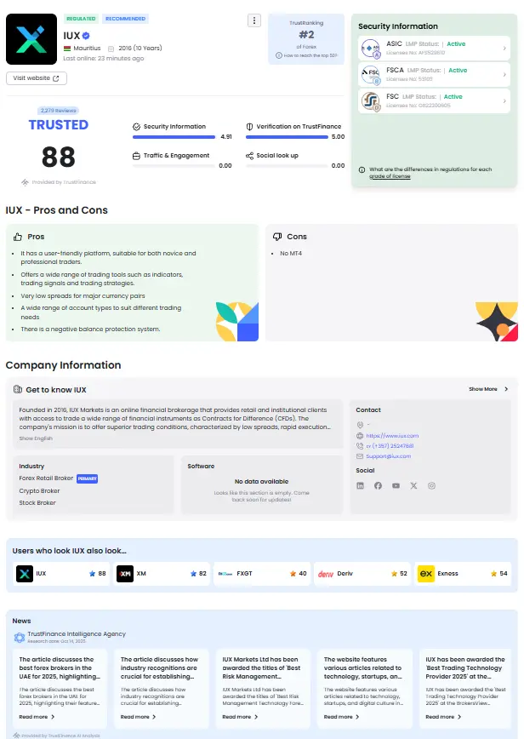This screenshot has height=739, width=524.
Task: Click the Traffic & Engagement score bar
Action: click(x=174, y=166)
